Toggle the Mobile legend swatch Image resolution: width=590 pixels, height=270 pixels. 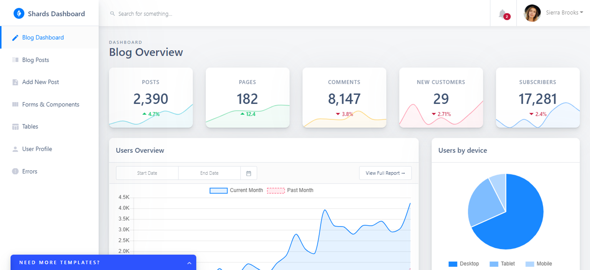(x=530, y=264)
